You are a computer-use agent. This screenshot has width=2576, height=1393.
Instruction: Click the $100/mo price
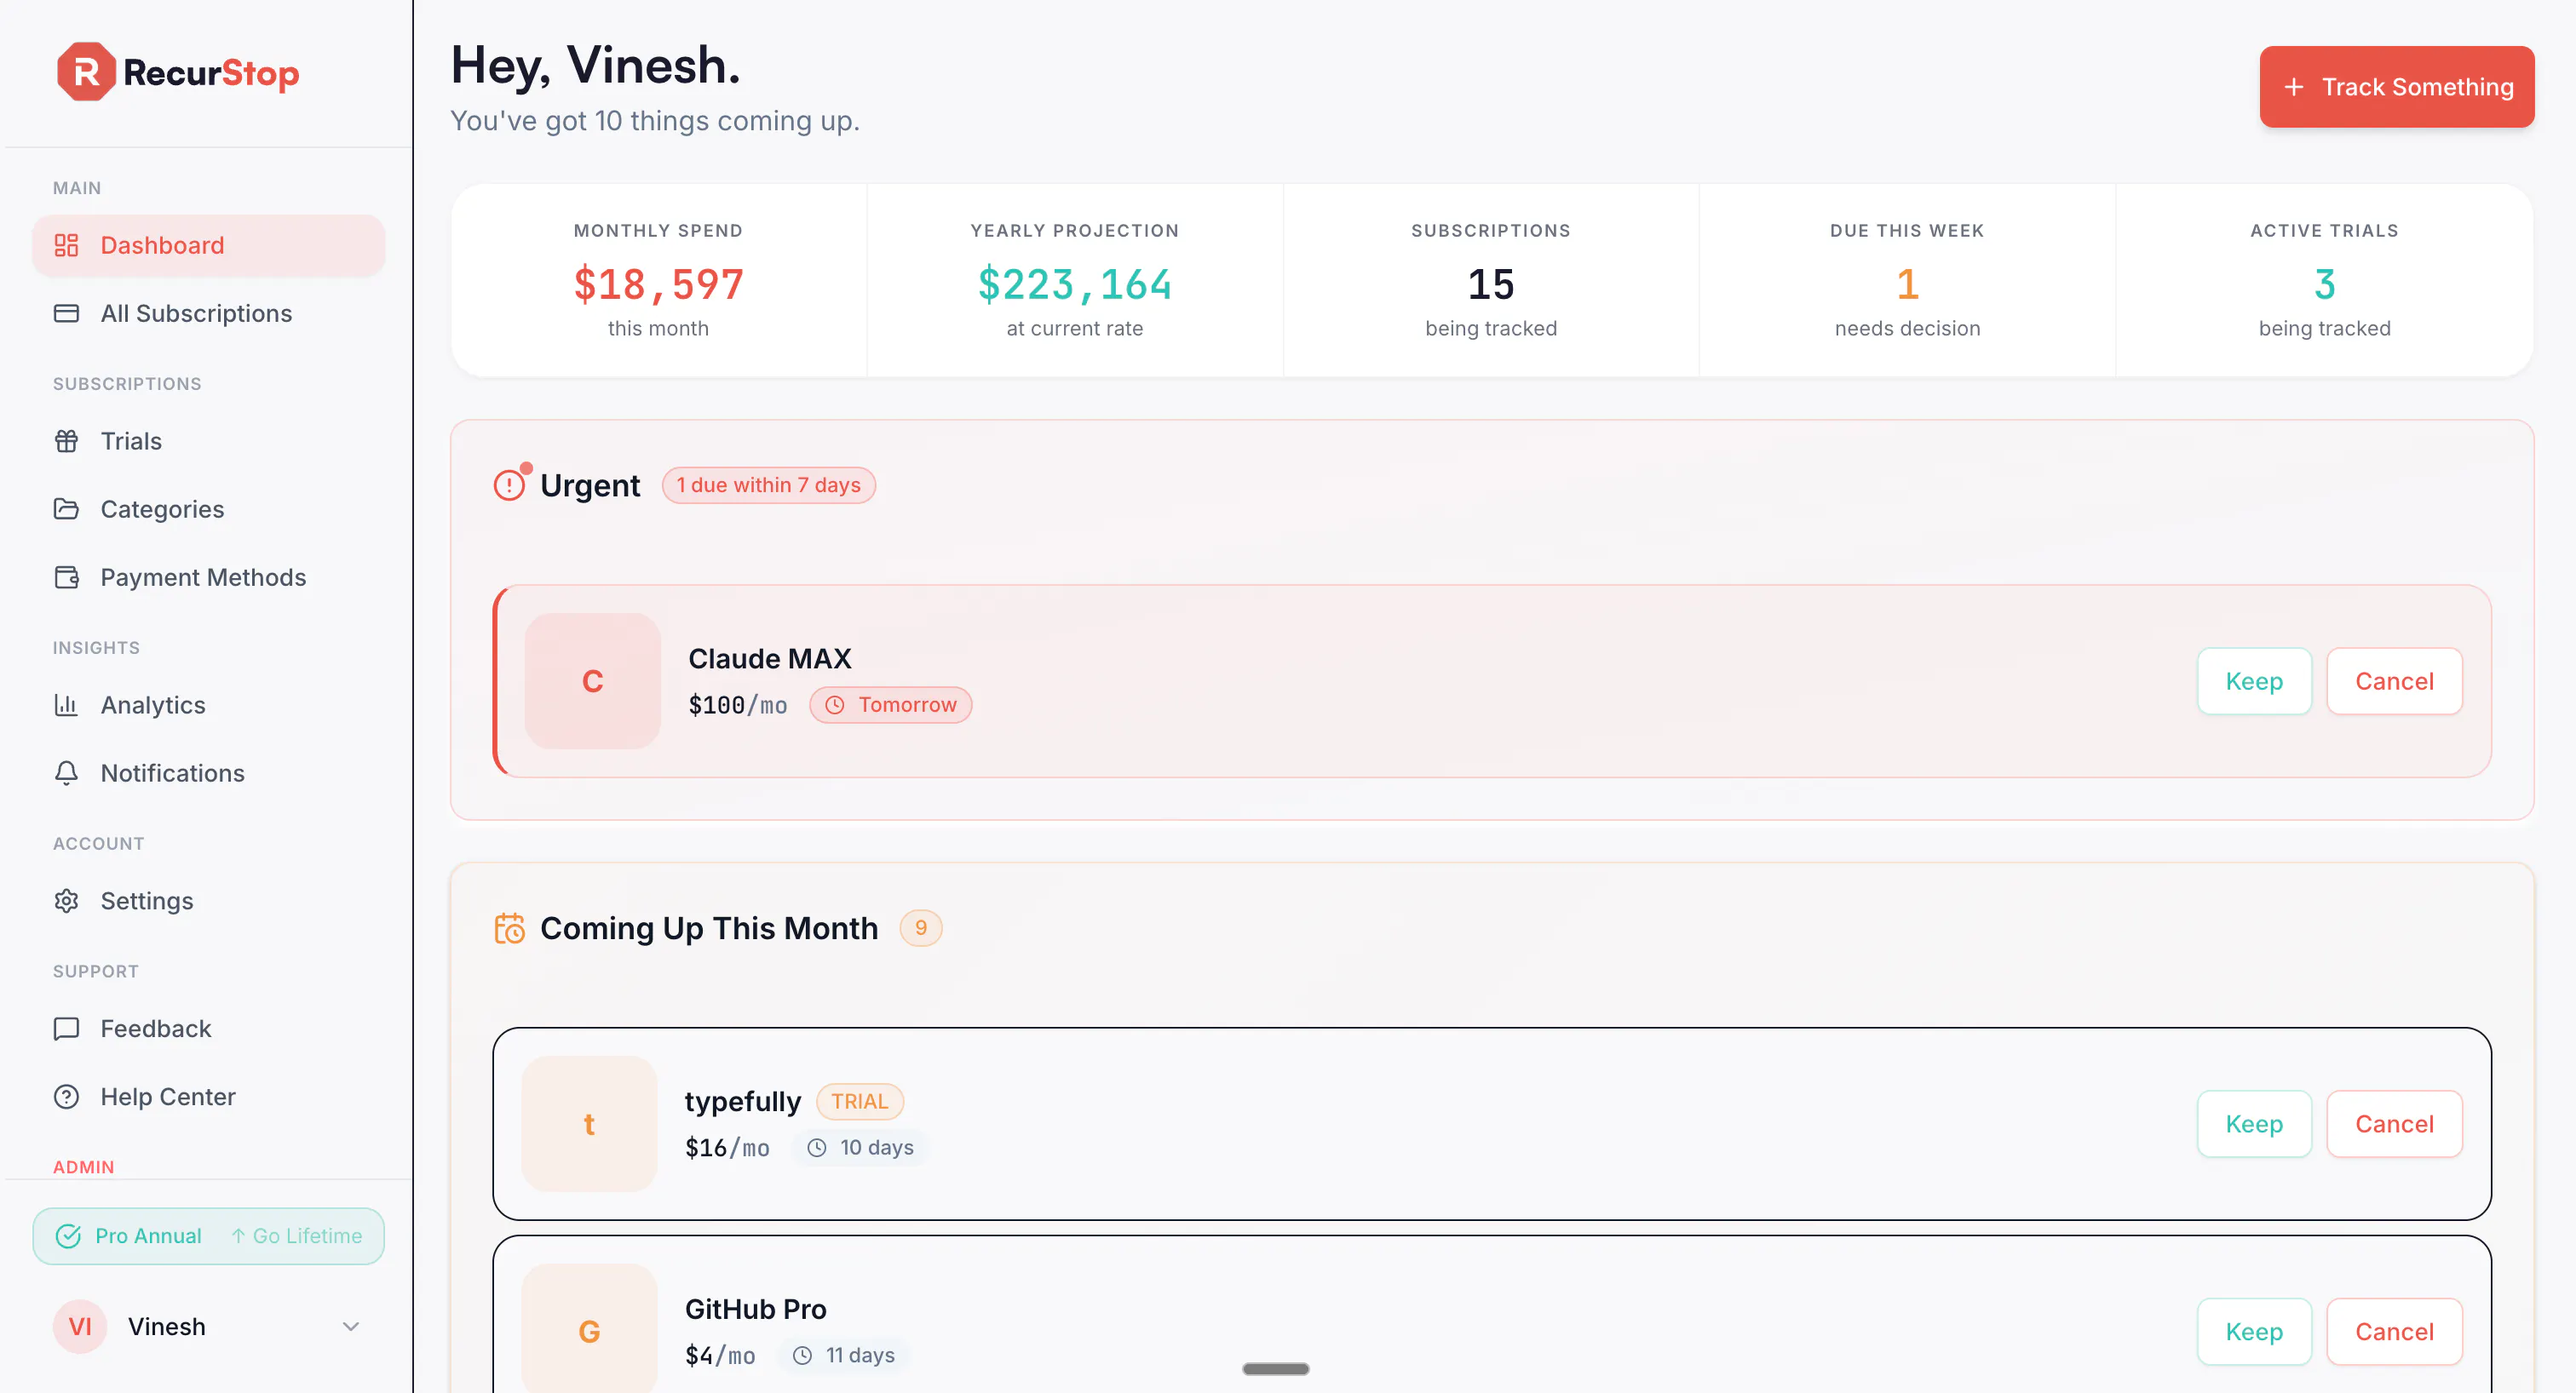pos(737,706)
